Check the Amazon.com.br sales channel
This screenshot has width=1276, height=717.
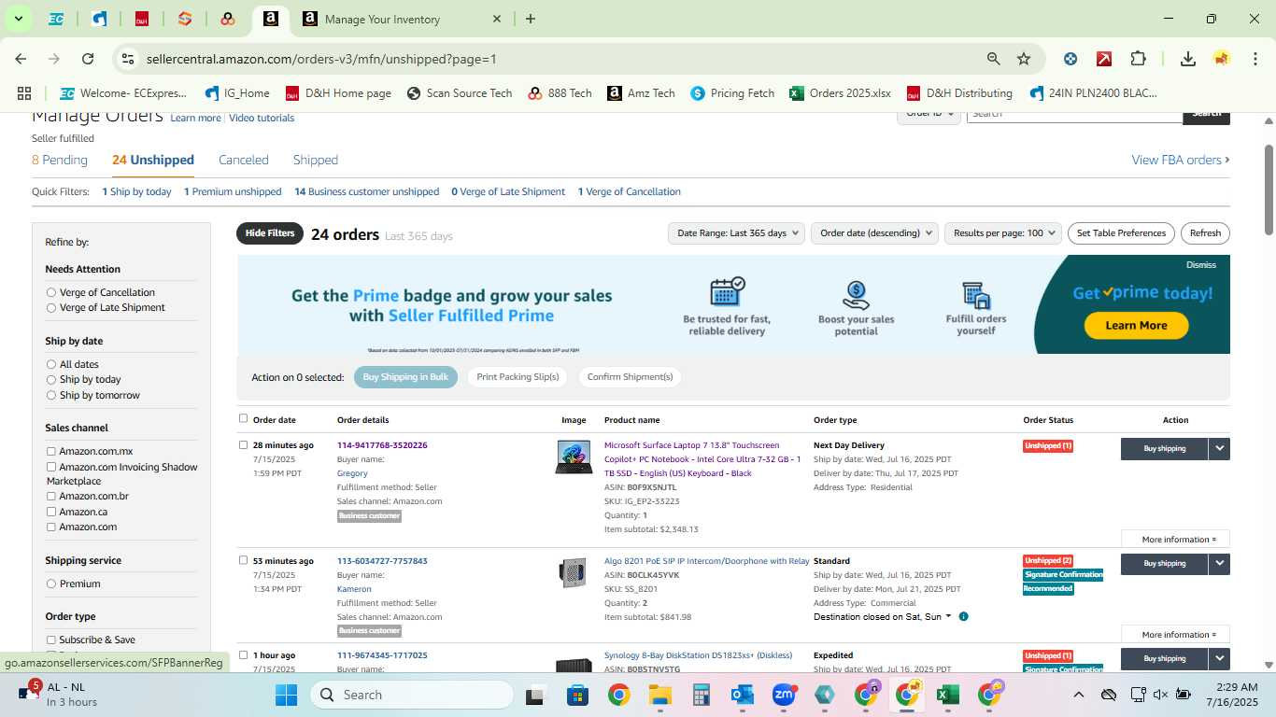[51, 497]
